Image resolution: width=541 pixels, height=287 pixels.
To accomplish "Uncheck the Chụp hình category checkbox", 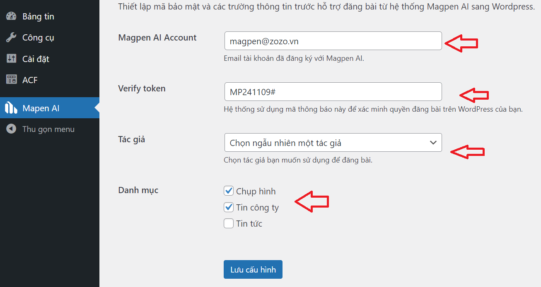I will tap(229, 191).
